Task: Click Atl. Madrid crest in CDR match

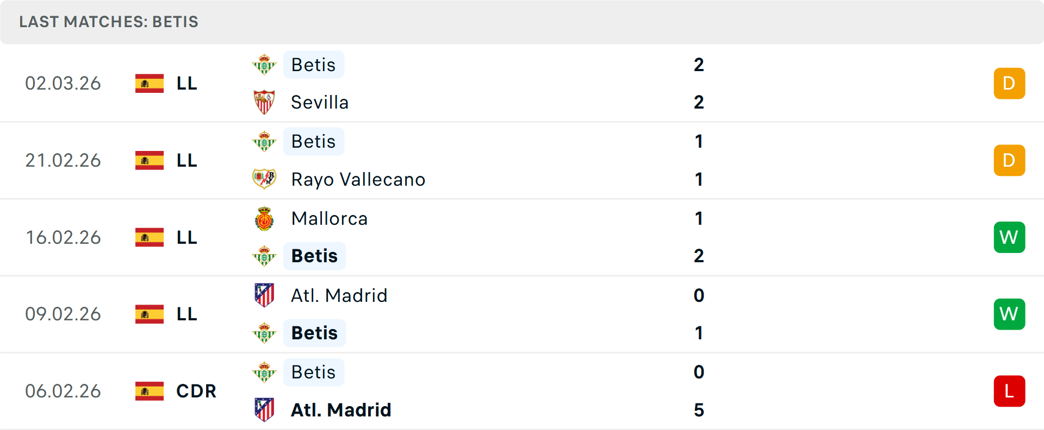Action: 264,410
